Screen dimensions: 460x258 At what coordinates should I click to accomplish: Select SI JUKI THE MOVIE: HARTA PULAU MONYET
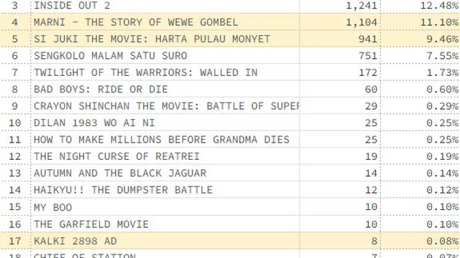[x=152, y=39]
